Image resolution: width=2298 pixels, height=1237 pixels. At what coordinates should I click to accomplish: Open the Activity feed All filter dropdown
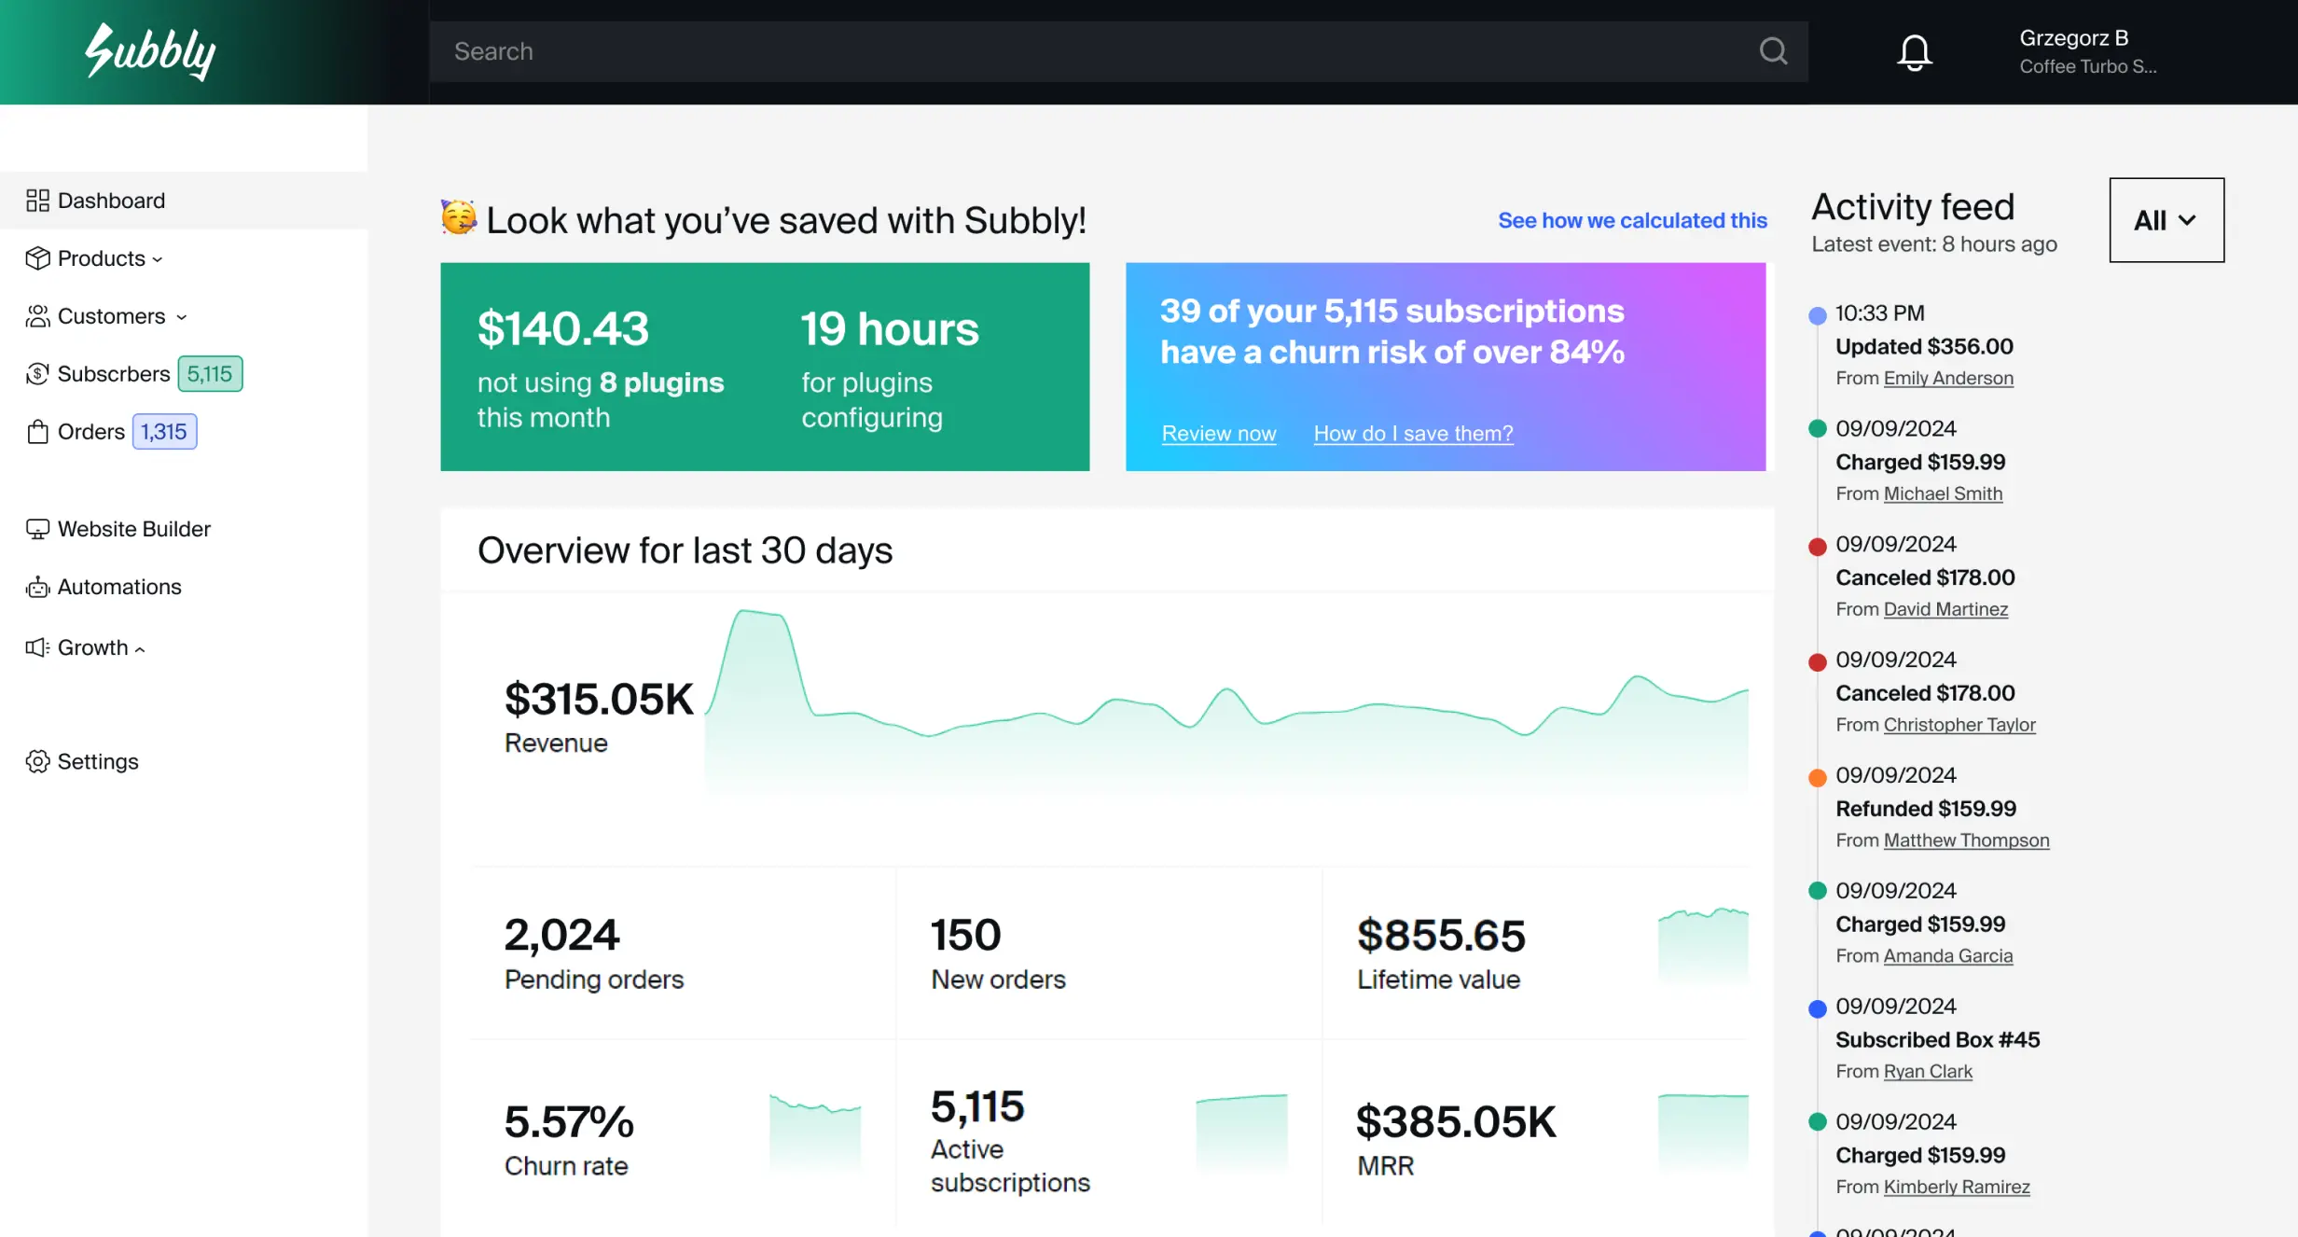[2166, 220]
